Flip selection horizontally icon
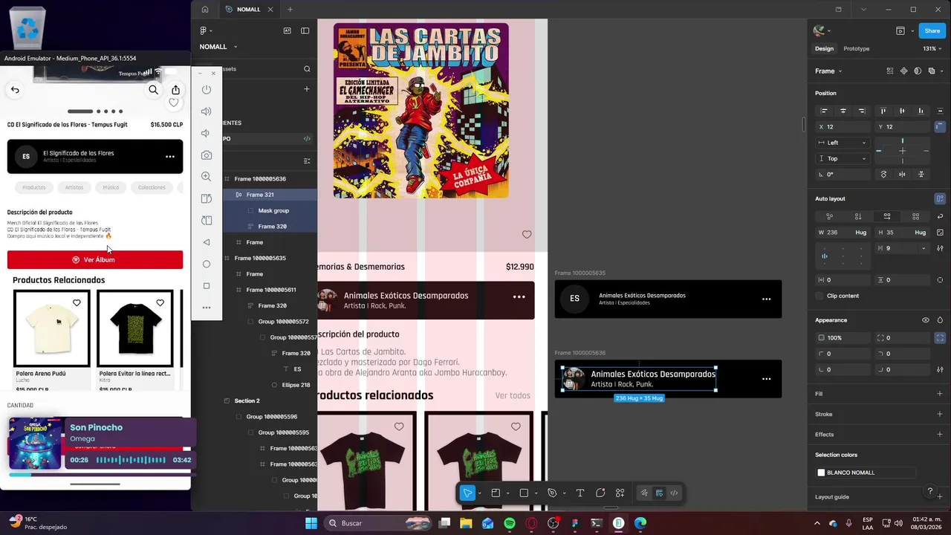The width and height of the screenshot is (951, 535). pos(902,174)
